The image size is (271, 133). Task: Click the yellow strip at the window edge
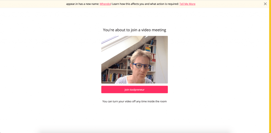coord(270,66)
